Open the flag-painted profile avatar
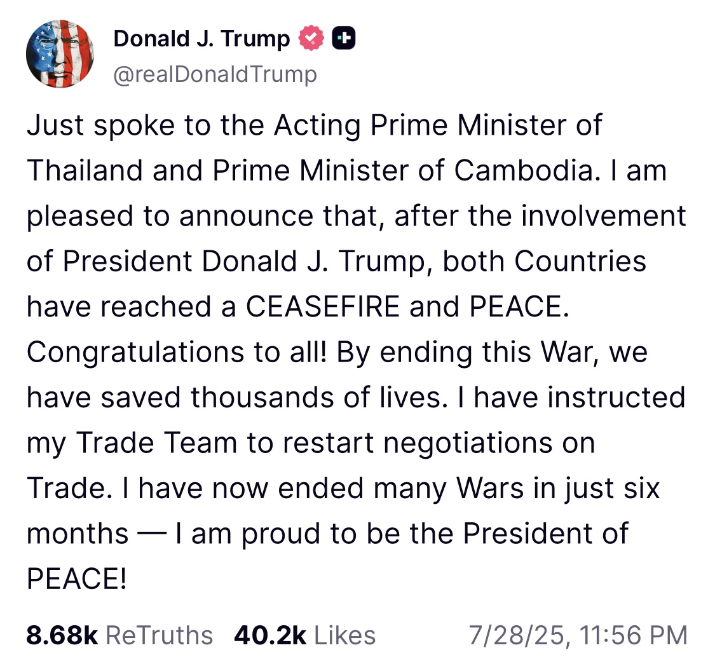Viewport: 715px width, 664px height. click(60, 54)
